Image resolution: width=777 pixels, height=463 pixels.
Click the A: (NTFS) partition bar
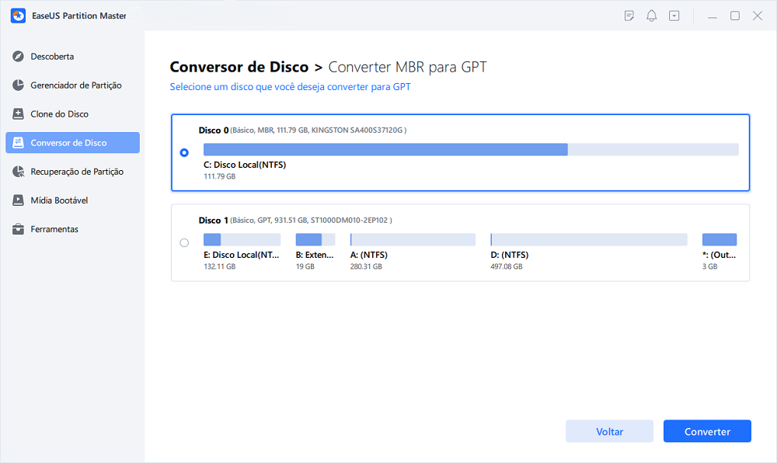point(413,240)
